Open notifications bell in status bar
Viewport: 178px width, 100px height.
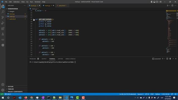[175, 94]
